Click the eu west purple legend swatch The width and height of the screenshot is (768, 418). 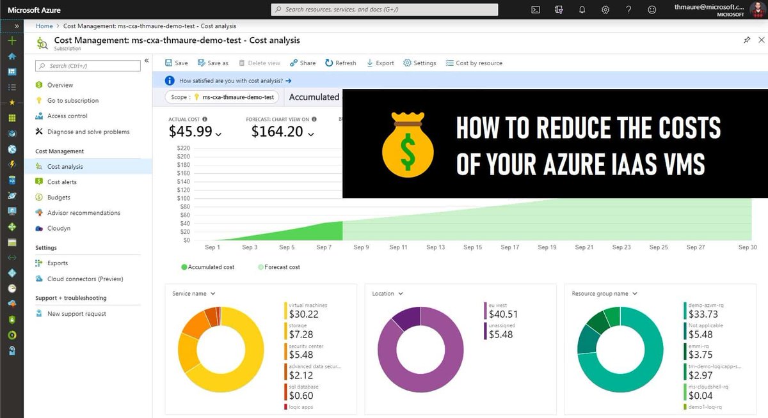point(486,311)
